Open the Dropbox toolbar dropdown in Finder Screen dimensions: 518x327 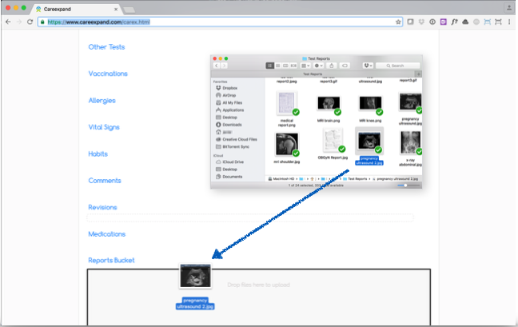[369, 65]
